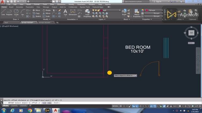Toggle dynamic input in status bar
Viewport: 202px width, 113px height.
[x=134, y=106]
